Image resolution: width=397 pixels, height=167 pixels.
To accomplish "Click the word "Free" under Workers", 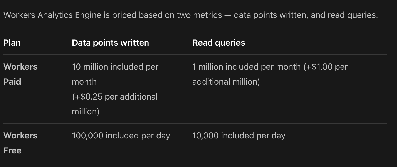I will point(12,150).
